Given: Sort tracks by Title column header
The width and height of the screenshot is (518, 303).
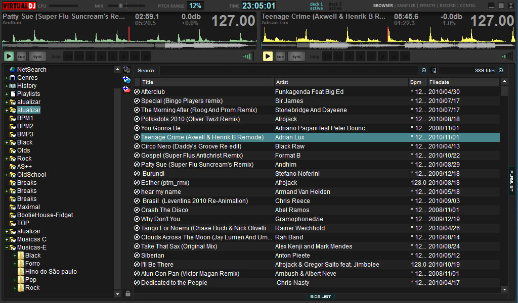Looking at the screenshot, I should tap(207, 82).
